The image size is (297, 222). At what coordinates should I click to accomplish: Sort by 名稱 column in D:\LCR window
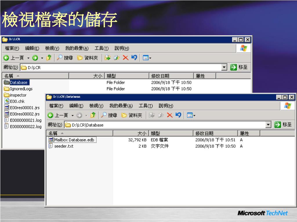coord(35,76)
